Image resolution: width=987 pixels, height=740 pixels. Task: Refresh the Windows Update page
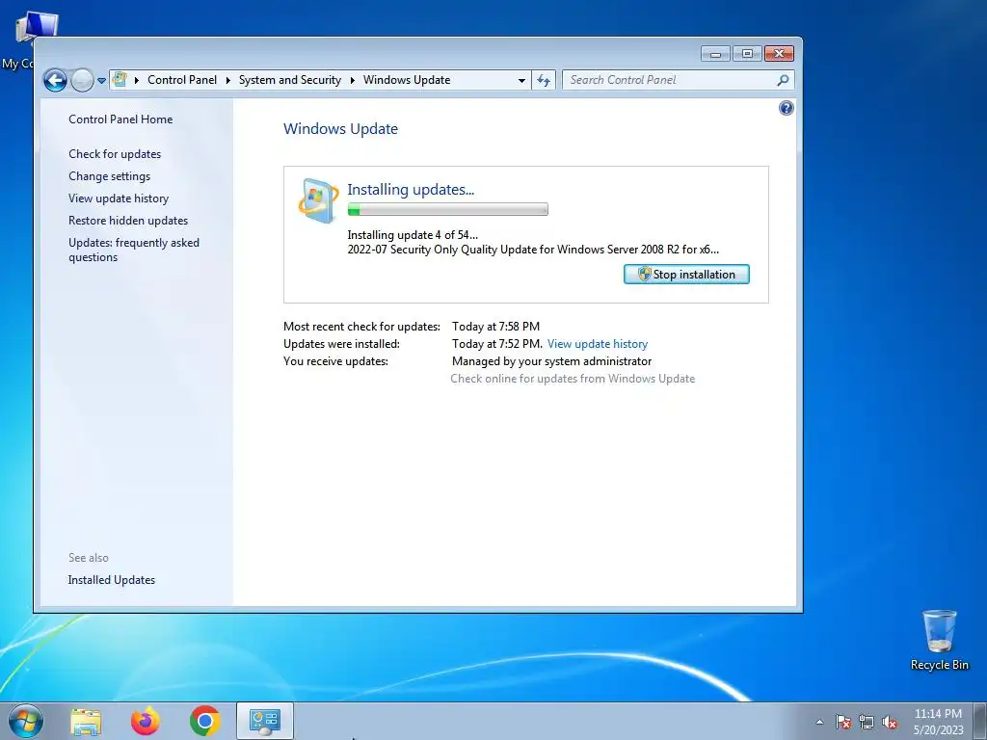(544, 80)
